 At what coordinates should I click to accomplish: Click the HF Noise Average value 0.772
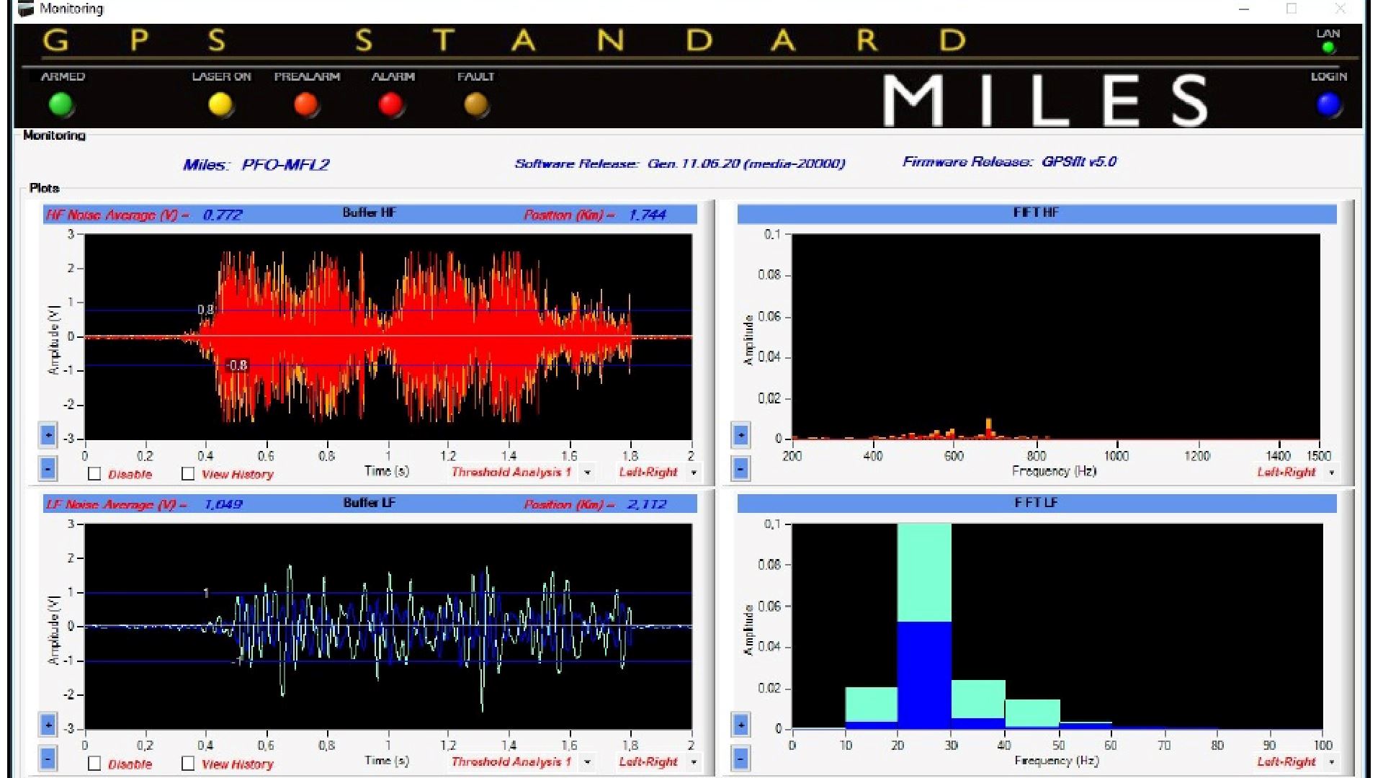(x=223, y=215)
